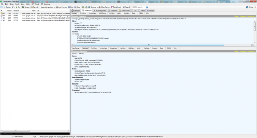Image resolution: width=257 pixels, height=138 pixels.
Task: Click the request headers horizontal scrollbar
Action: [149, 45]
